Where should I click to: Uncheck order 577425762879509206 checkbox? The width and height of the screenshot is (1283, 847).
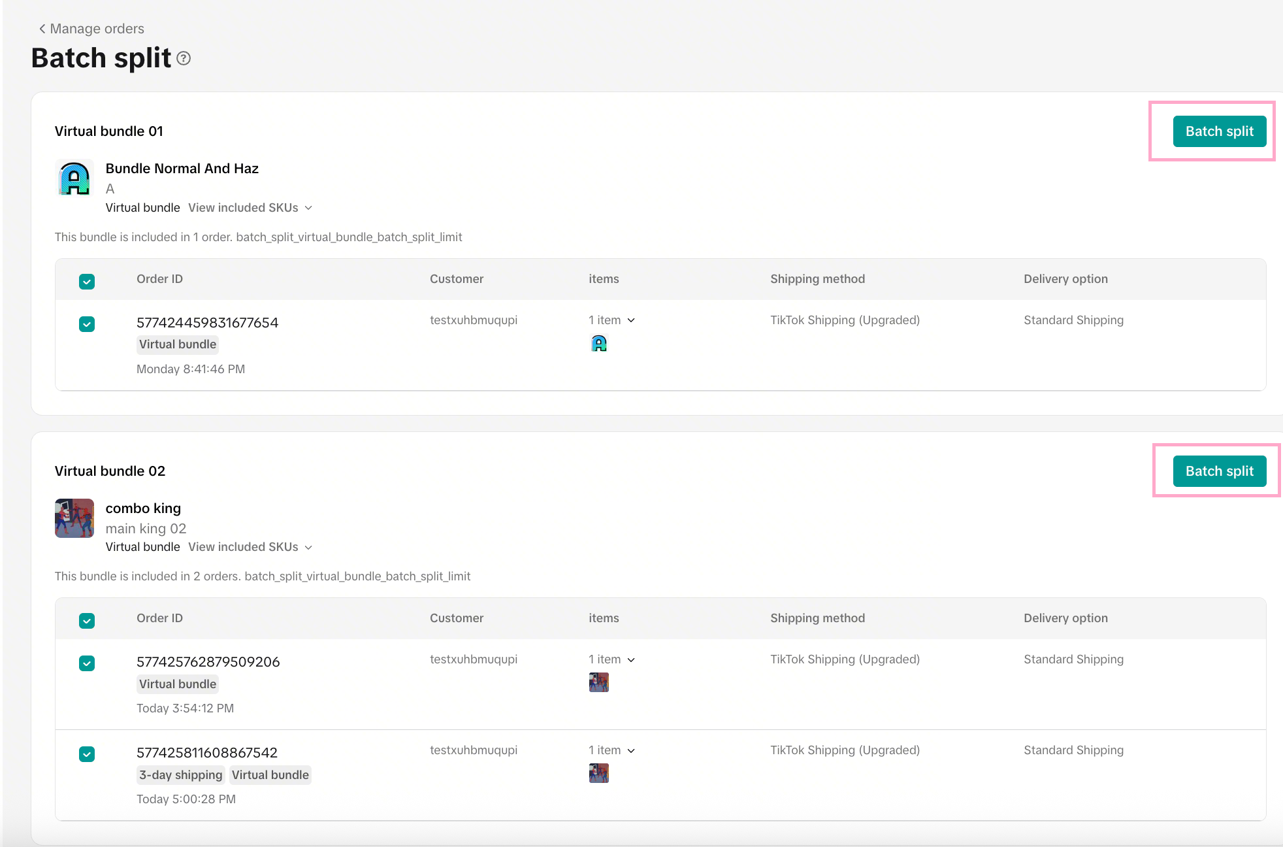(x=87, y=663)
